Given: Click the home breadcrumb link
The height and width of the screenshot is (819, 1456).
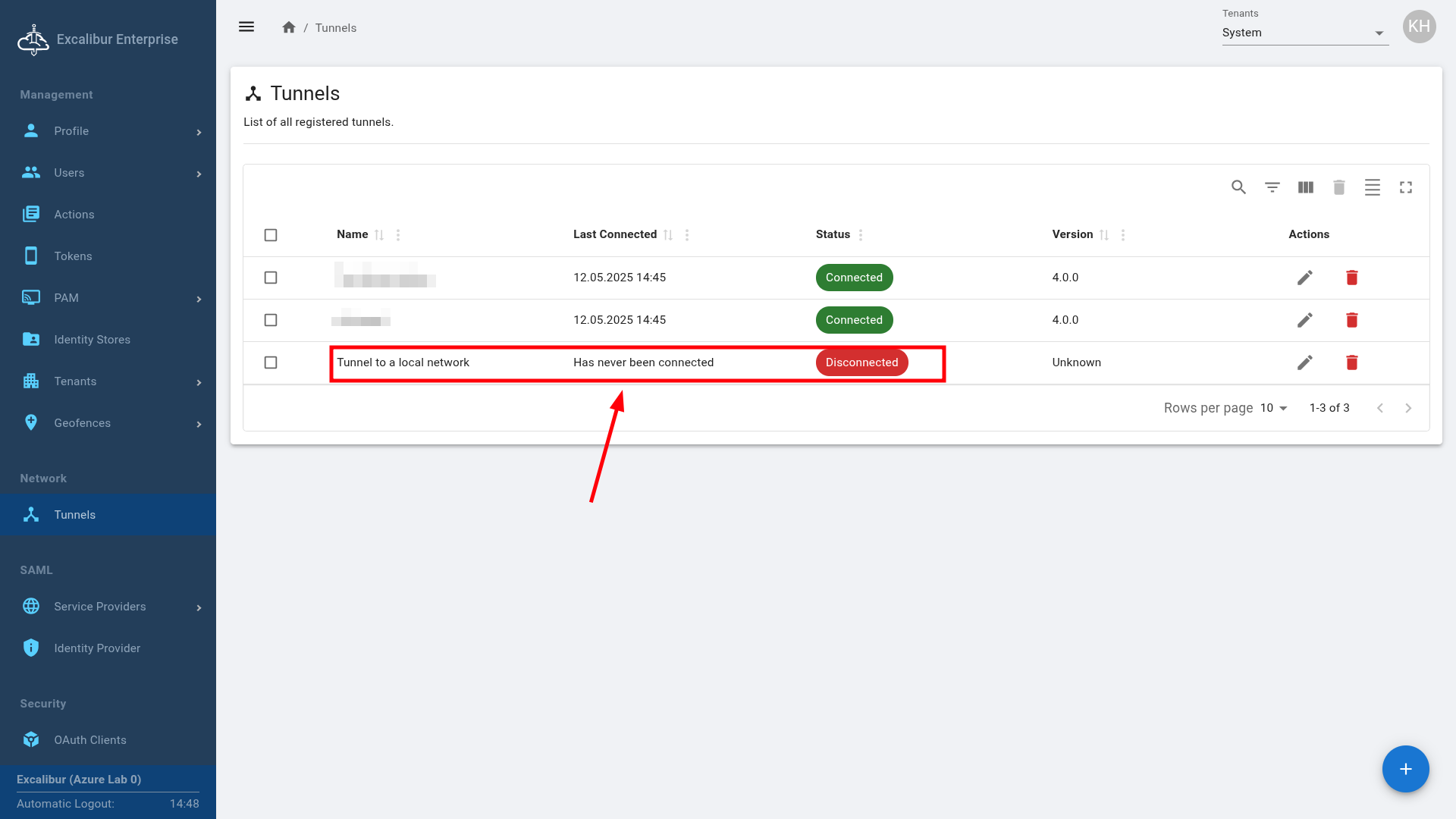Looking at the screenshot, I should (288, 27).
